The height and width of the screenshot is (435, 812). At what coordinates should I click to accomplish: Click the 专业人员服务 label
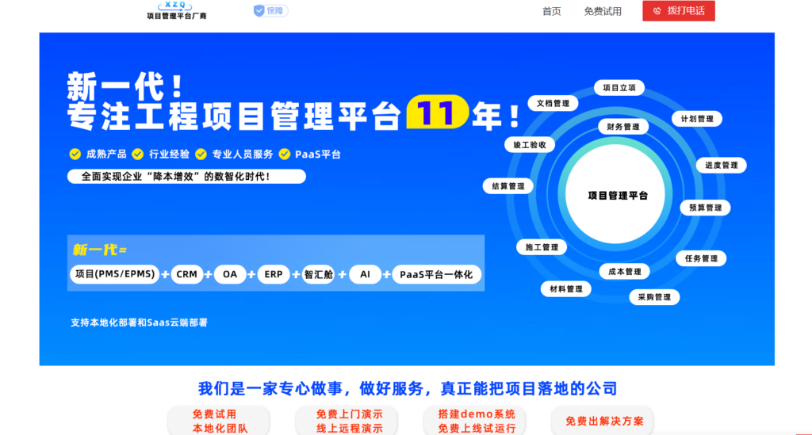click(x=243, y=155)
